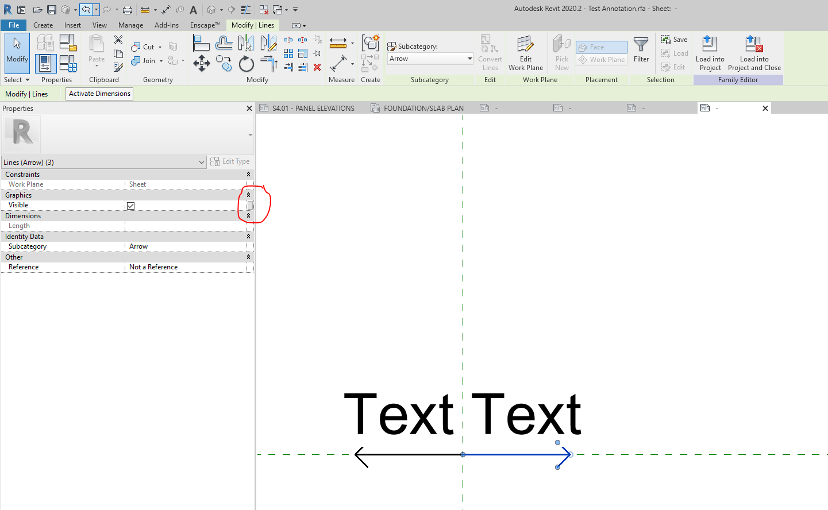Viewport: 828px width, 510px height.
Task: Open the Lines (Arrow) type selector dropdown
Action: [x=202, y=162]
